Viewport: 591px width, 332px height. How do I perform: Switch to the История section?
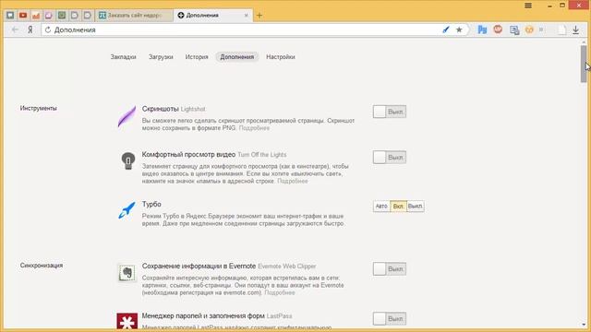point(197,57)
